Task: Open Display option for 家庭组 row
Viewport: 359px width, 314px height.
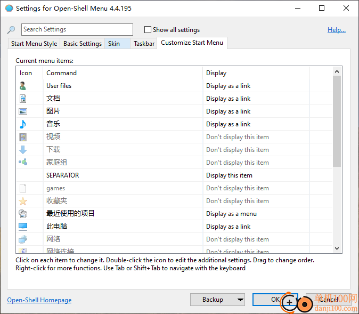Action: click(x=238, y=163)
